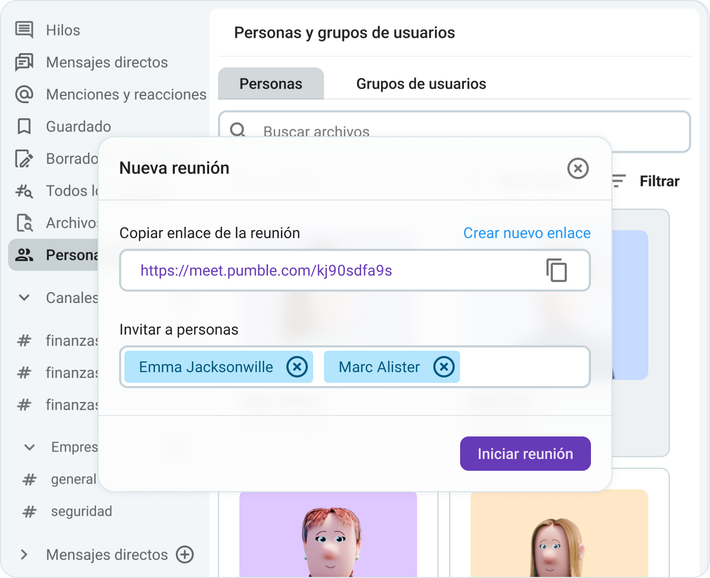This screenshot has width=710, height=578.
Task: Dismiss the Nueva reunión dialog
Action: click(x=578, y=168)
